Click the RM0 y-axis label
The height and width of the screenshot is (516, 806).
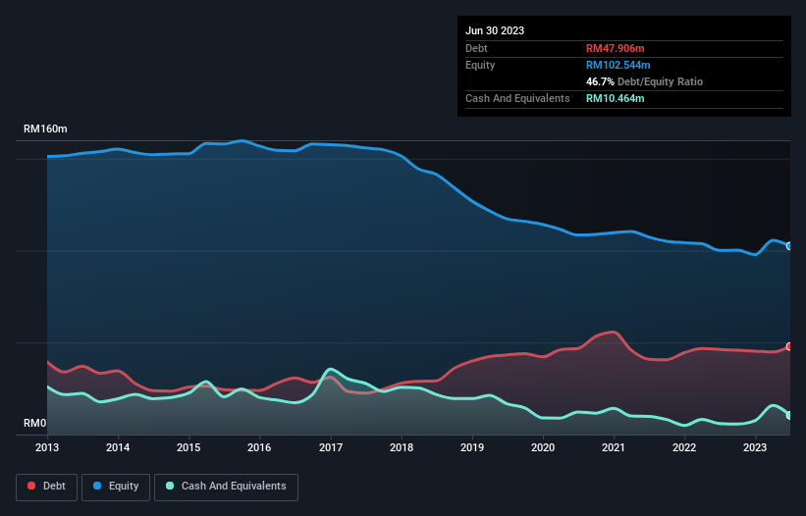tap(35, 423)
